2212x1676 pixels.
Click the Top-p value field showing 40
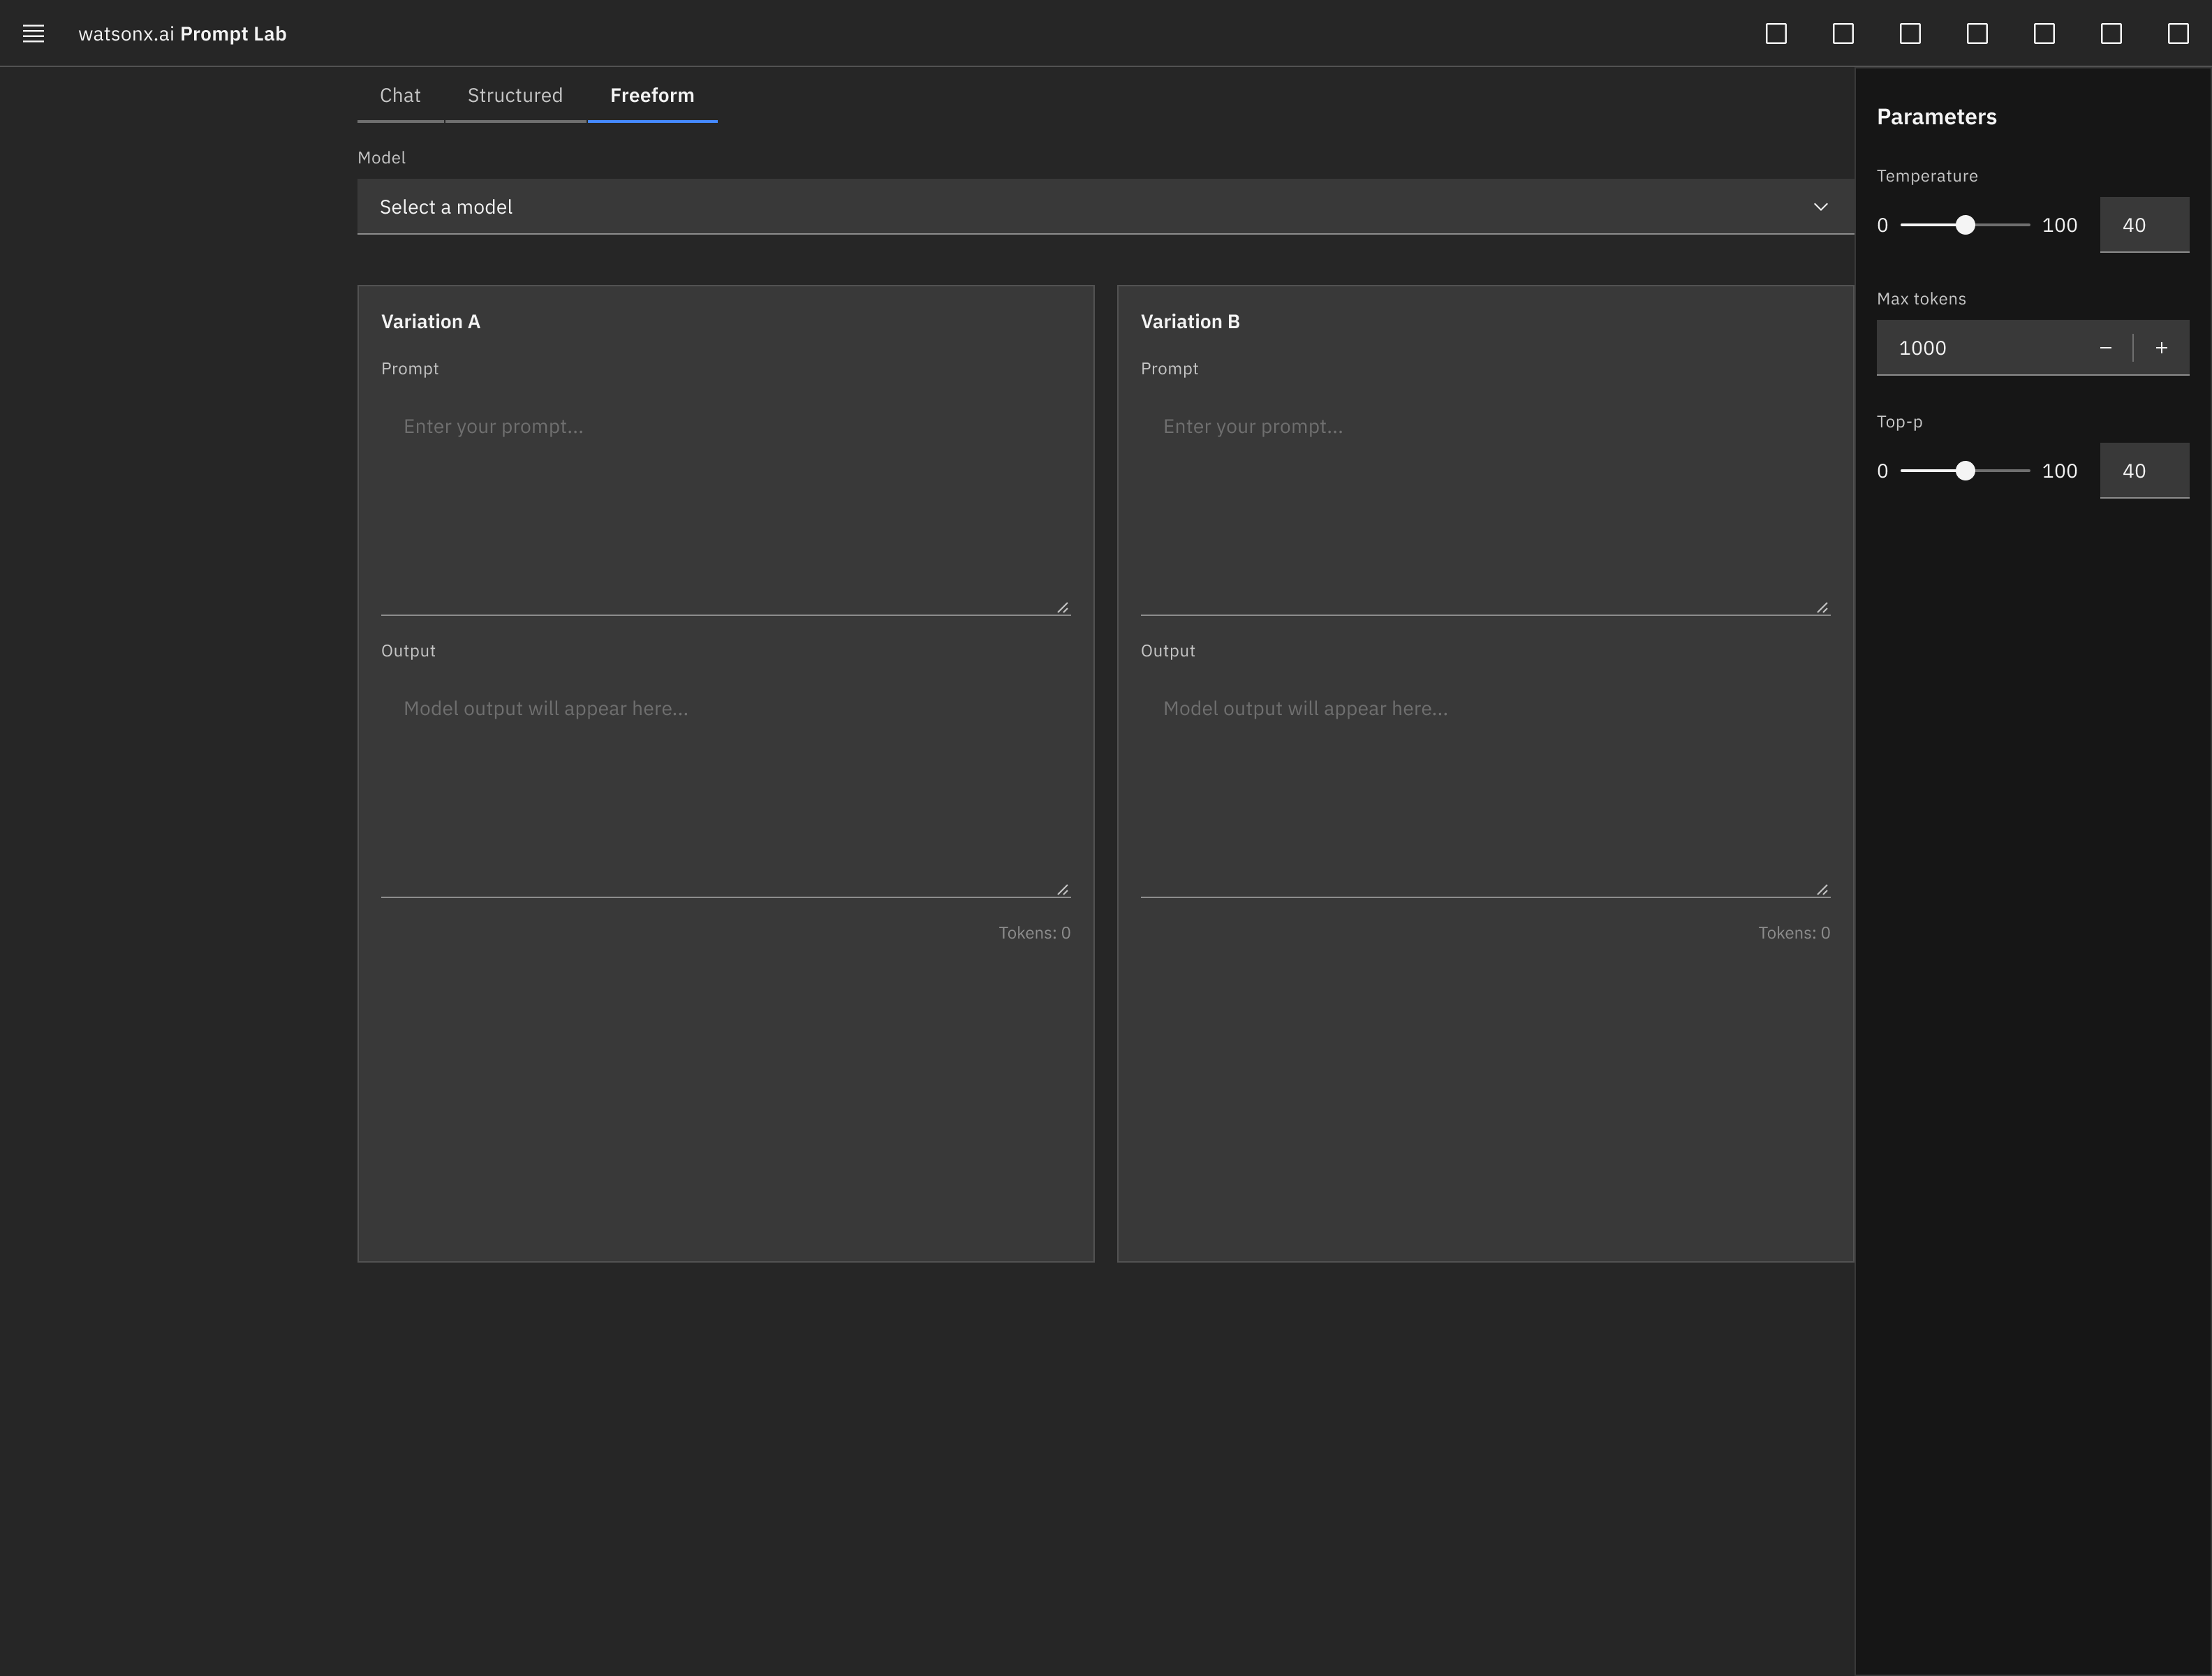click(2144, 471)
